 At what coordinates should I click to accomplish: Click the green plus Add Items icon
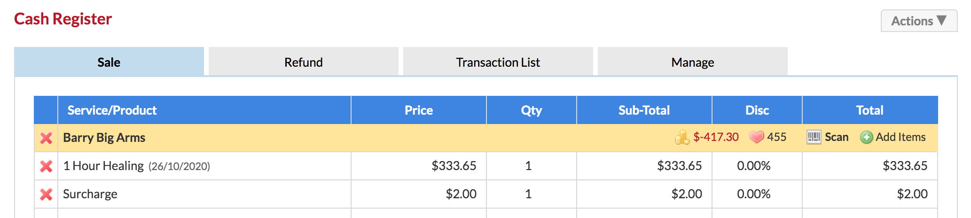866,137
